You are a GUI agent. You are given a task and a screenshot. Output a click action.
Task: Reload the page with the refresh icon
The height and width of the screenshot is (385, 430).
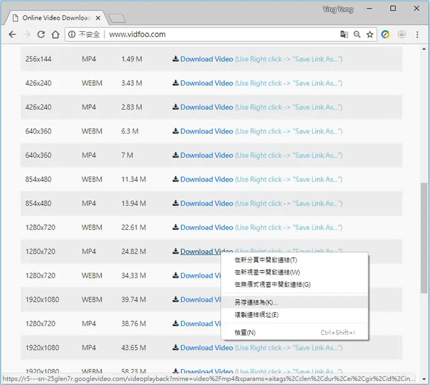[41, 34]
